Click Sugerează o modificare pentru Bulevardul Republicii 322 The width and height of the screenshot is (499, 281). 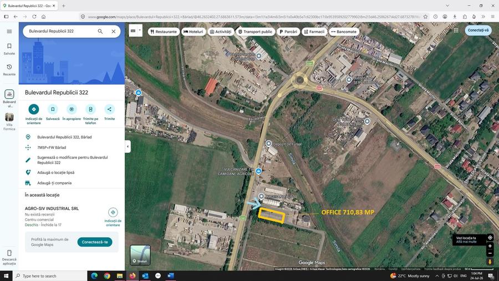(x=72, y=160)
